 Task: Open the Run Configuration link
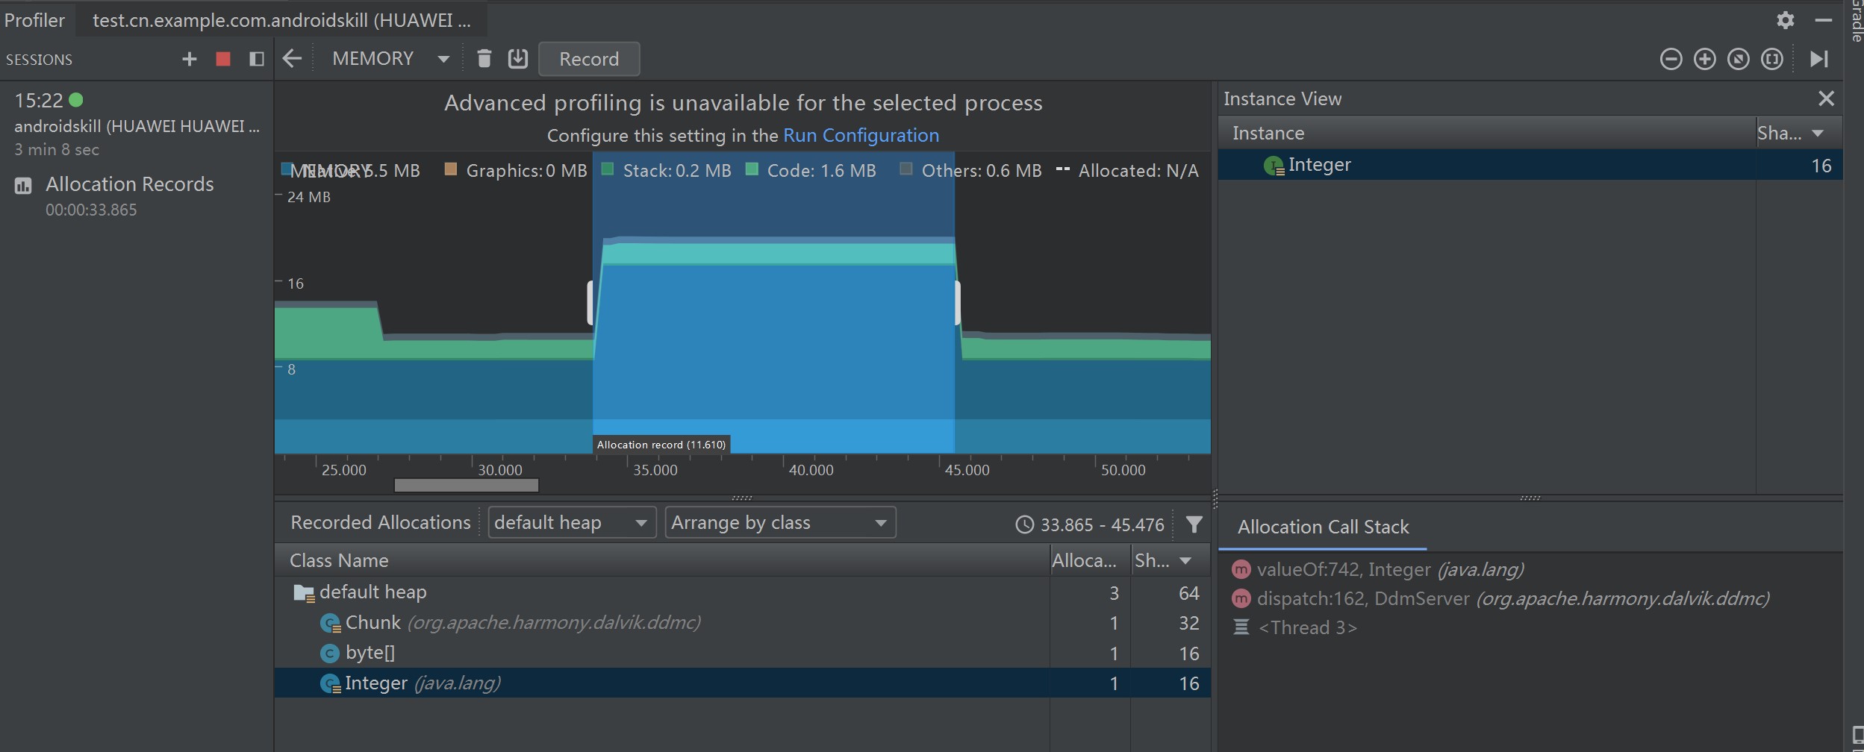[x=861, y=135]
